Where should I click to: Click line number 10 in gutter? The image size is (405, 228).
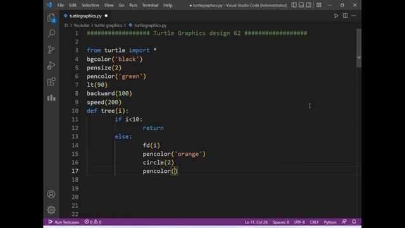(x=75, y=111)
